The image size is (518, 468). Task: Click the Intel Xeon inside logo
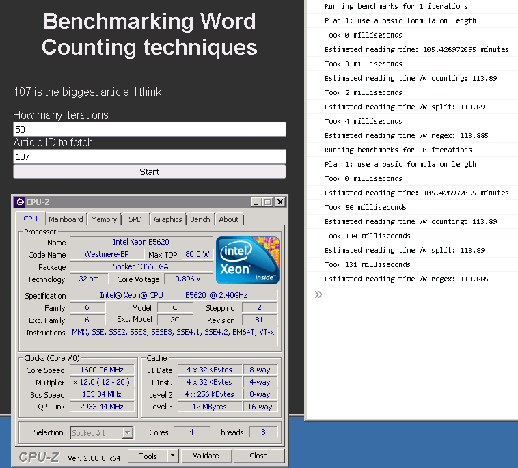point(247,260)
